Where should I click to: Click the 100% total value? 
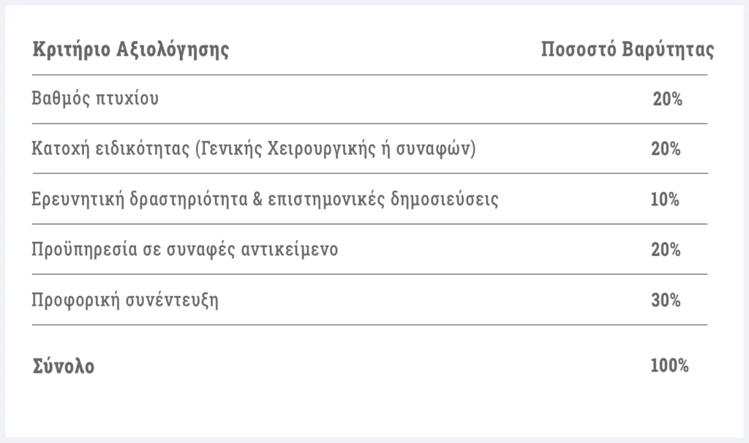670,366
